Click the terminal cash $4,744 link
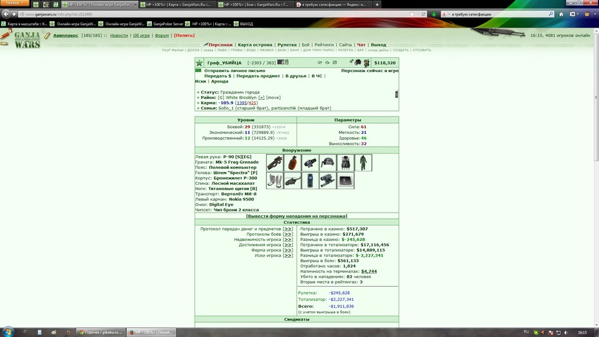599x337 pixels. tap(369, 271)
